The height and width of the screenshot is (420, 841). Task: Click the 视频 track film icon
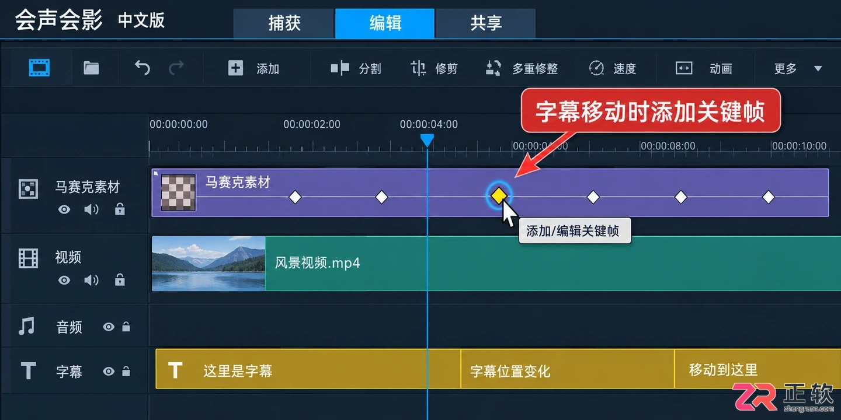pos(28,258)
